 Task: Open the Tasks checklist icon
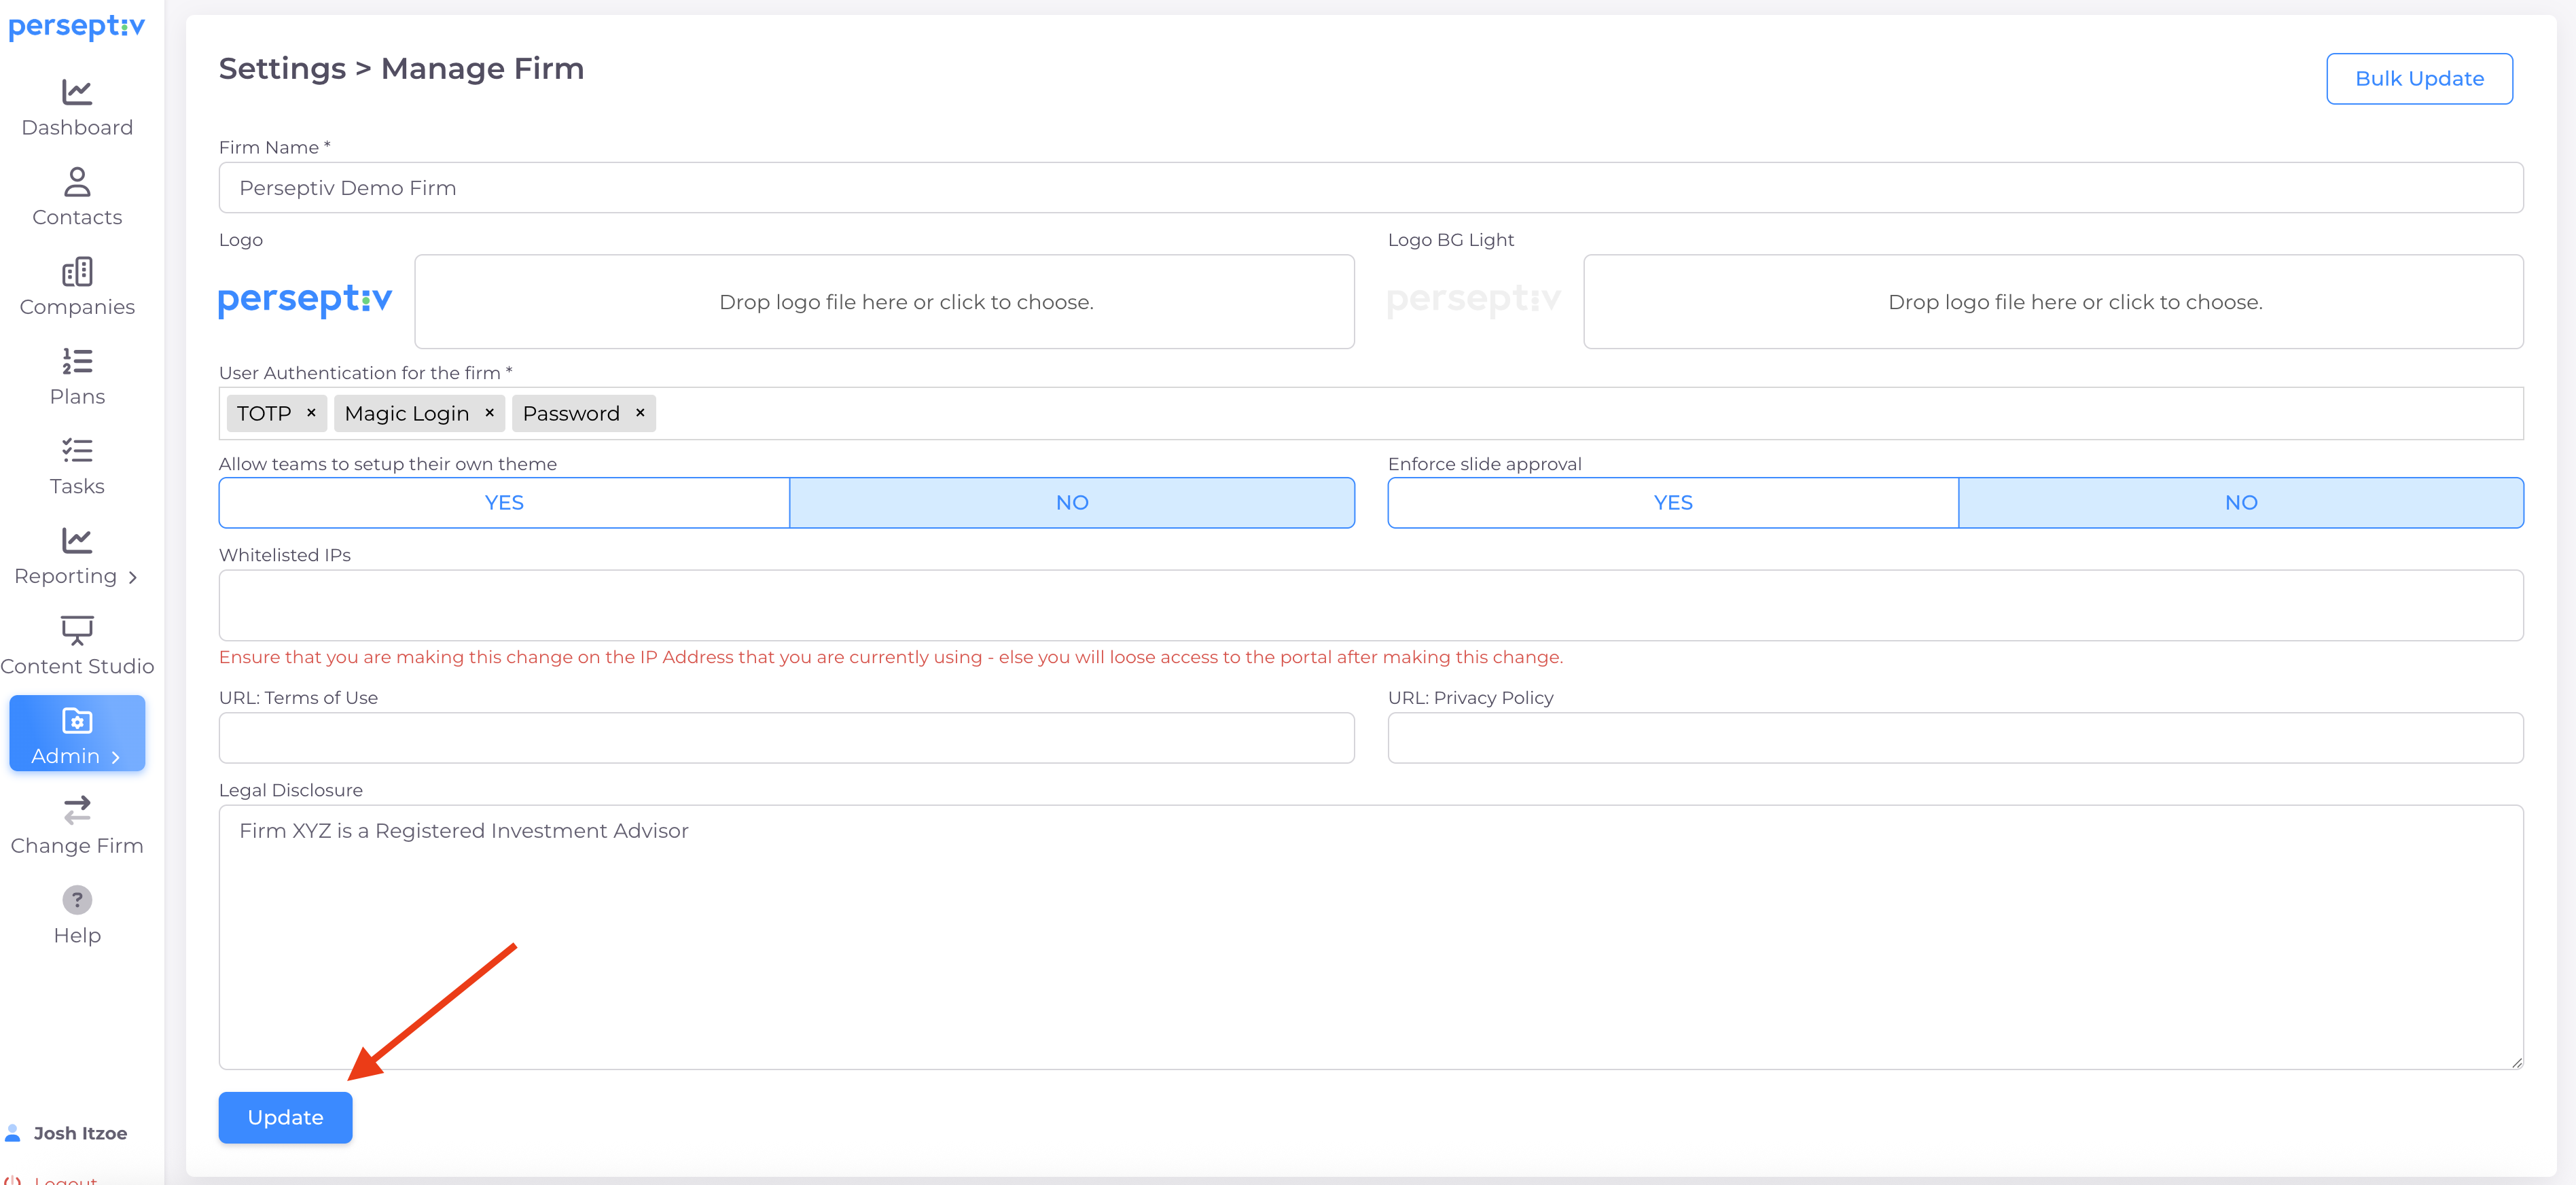click(x=77, y=451)
